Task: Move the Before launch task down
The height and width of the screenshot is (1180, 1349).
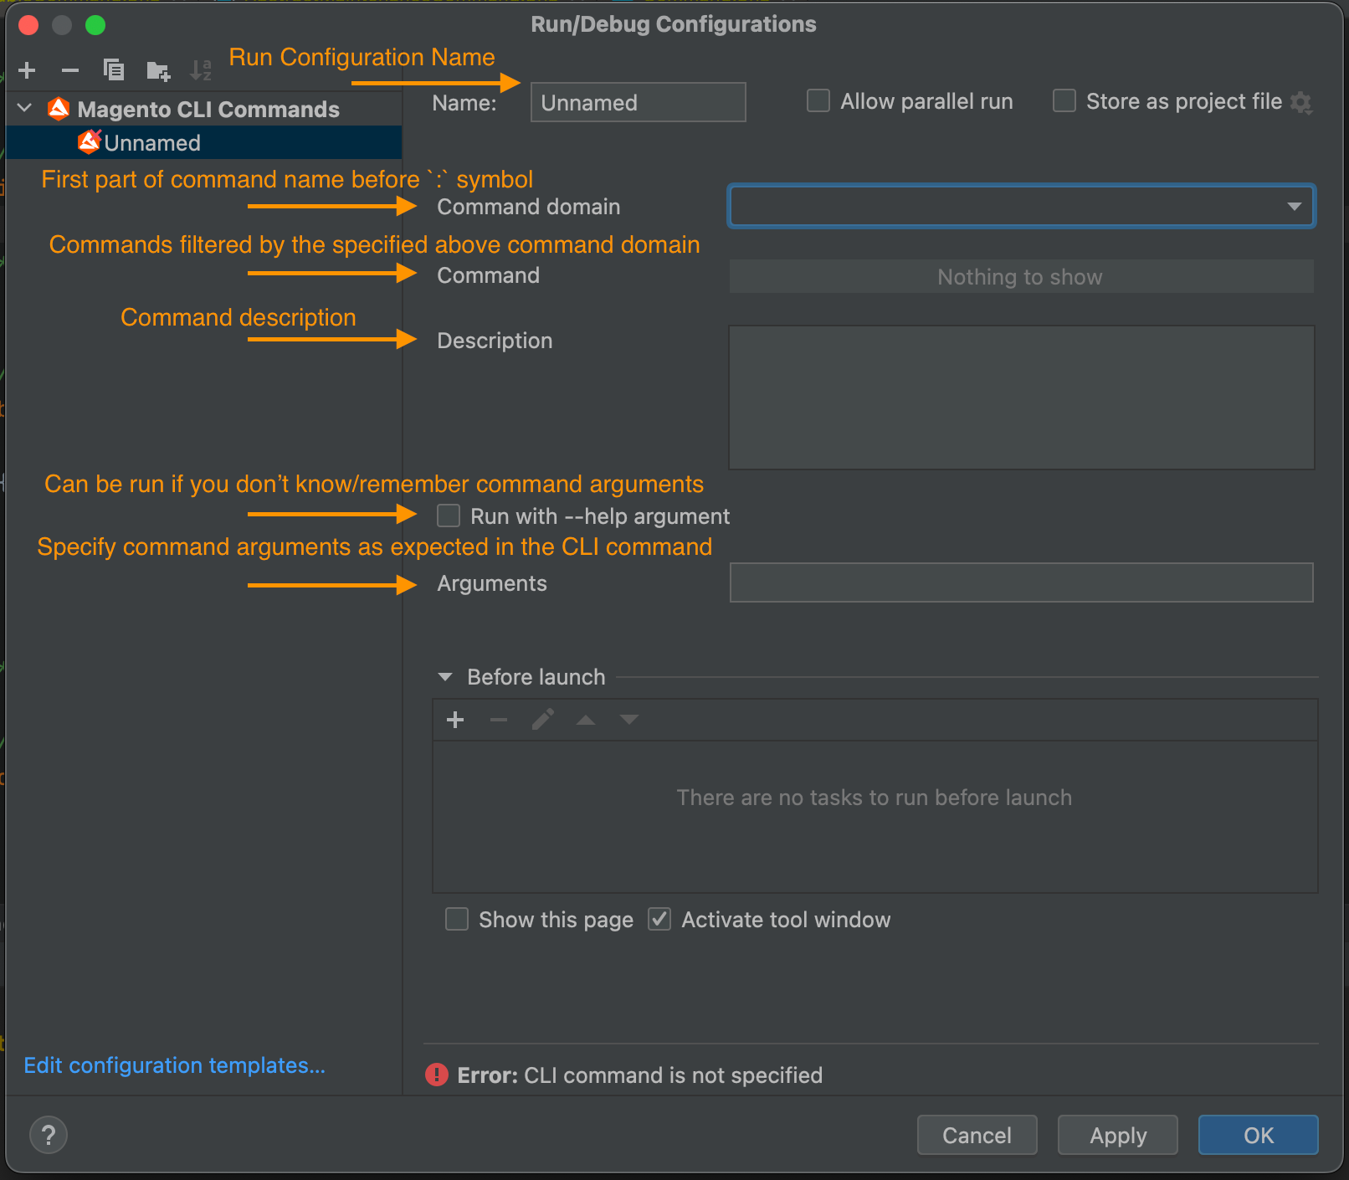Action: pyautogui.click(x=629, y=720)
